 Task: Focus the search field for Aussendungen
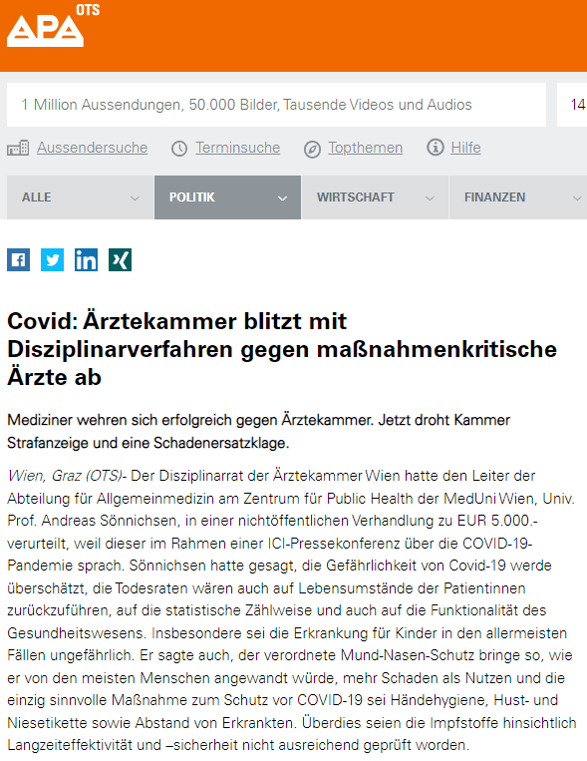(x=276, y=105)
